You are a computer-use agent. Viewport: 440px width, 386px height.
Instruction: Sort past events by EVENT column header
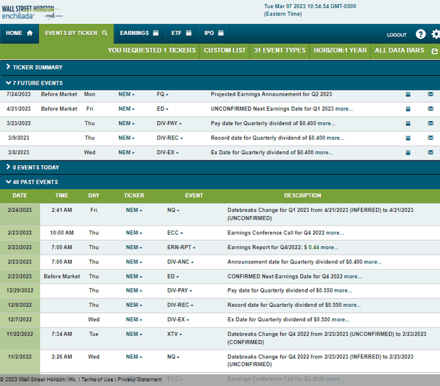194,195
